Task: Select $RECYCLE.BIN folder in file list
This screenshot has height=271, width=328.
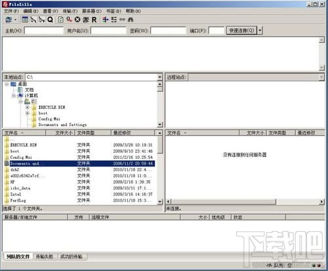Action: click(x=79, y=145)
